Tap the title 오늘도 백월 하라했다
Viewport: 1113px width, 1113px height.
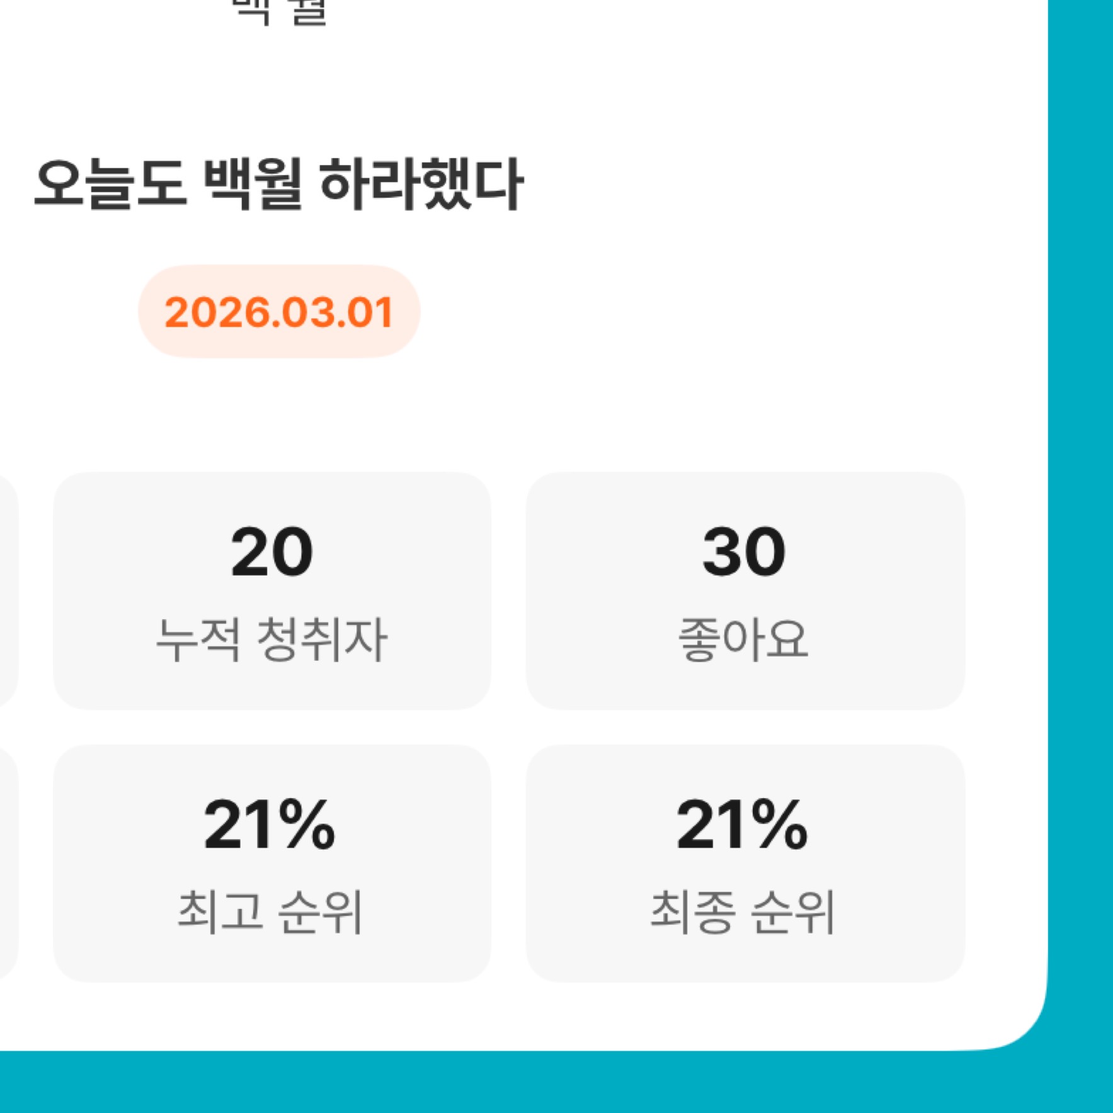[x=278, y=184]
